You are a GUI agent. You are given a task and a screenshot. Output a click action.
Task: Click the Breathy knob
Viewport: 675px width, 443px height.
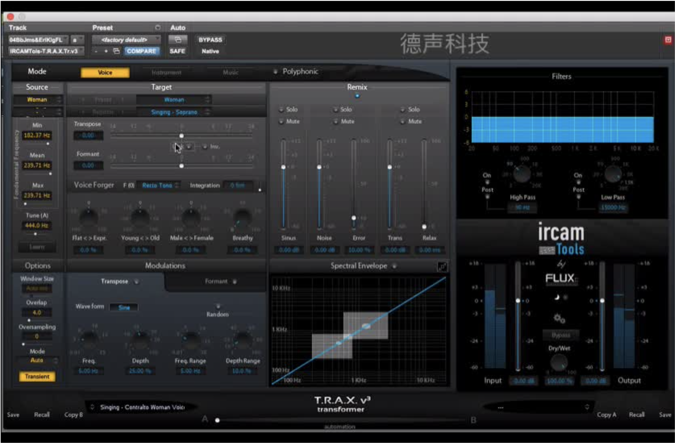pyautogui.click(x=242, y=217)
